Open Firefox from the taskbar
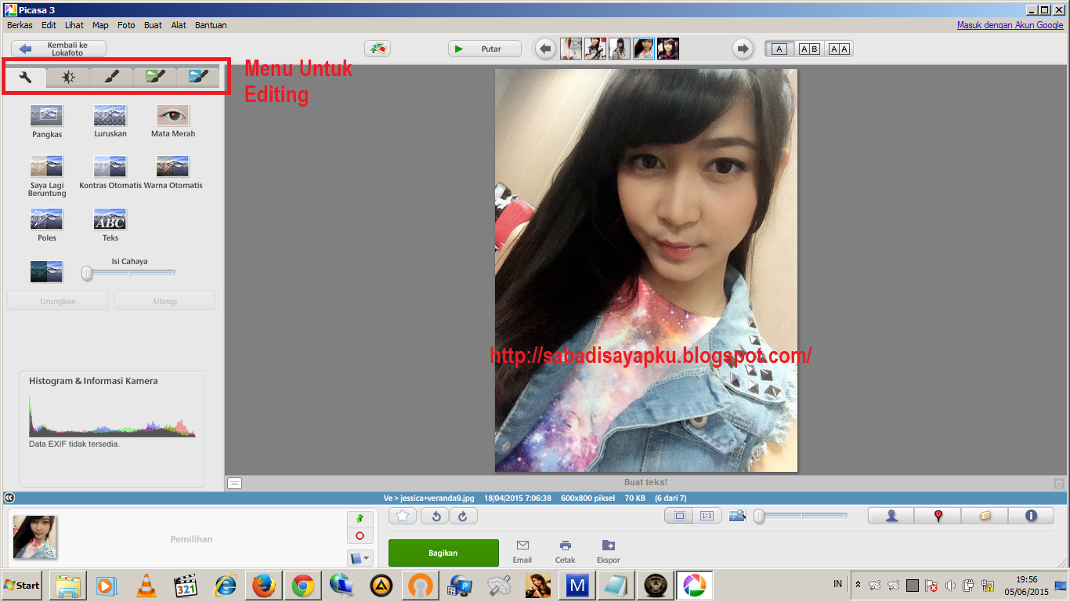 tap(264, 585)
